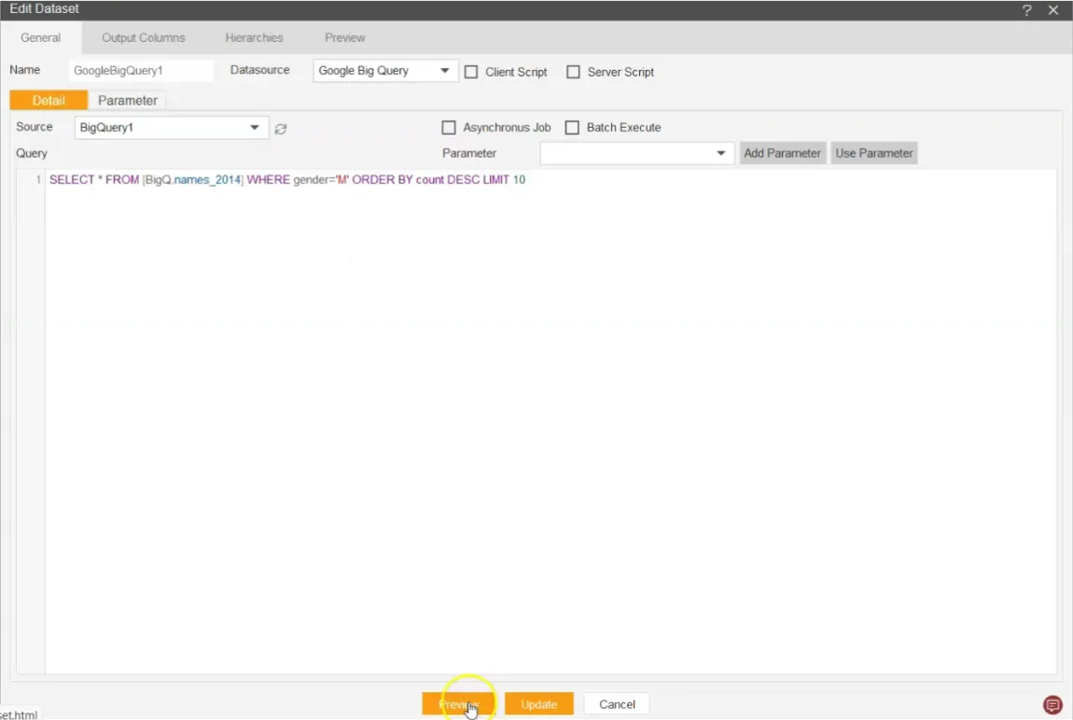This screenshot has height=720, width=1073.
Task: Click the Add Parameter button
Action: 782,153
